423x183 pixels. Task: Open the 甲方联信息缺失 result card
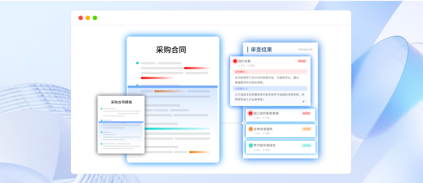point(281,147)
